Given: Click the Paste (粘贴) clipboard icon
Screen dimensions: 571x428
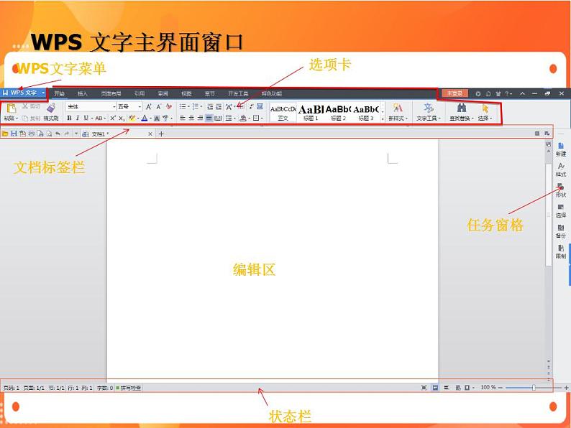Looking at the screenshot, I should point(12,108).
